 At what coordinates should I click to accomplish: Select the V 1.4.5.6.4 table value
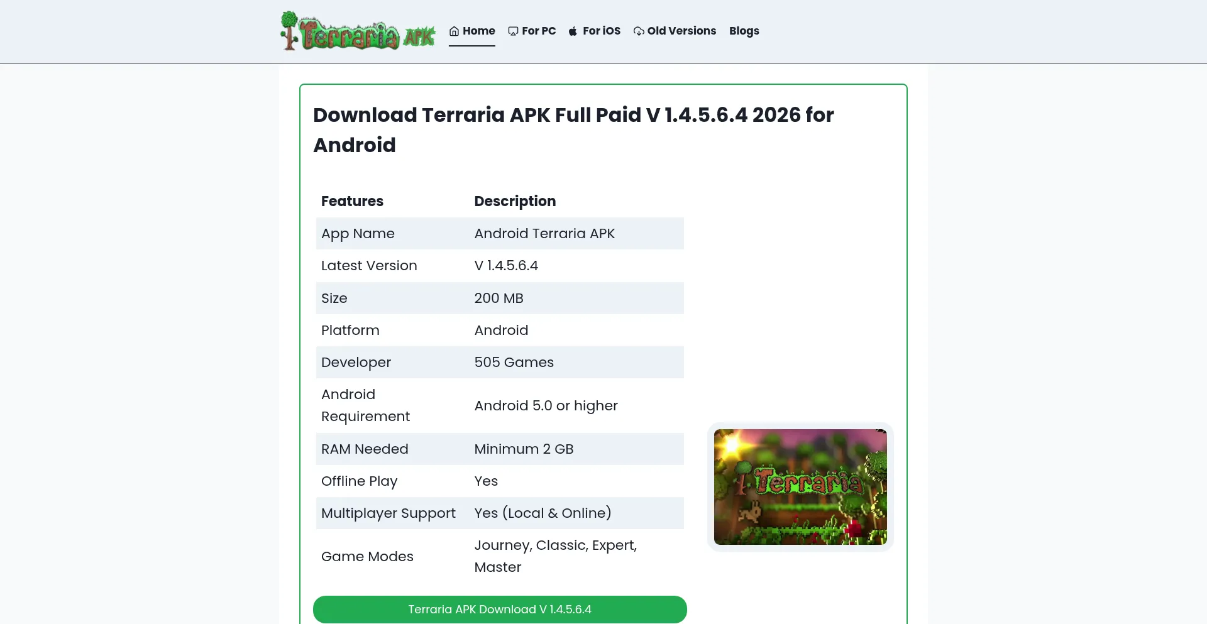[x=506, y=266]
